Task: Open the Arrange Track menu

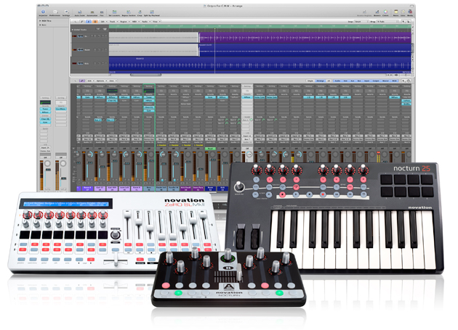Action: (x=113, y=22)
